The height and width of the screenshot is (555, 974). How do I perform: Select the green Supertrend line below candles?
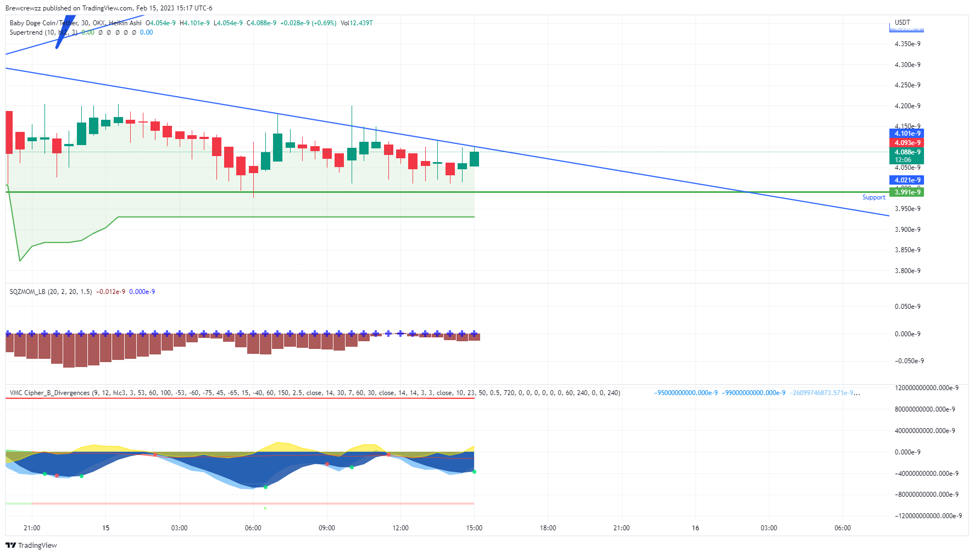click(x=297, y=217)
